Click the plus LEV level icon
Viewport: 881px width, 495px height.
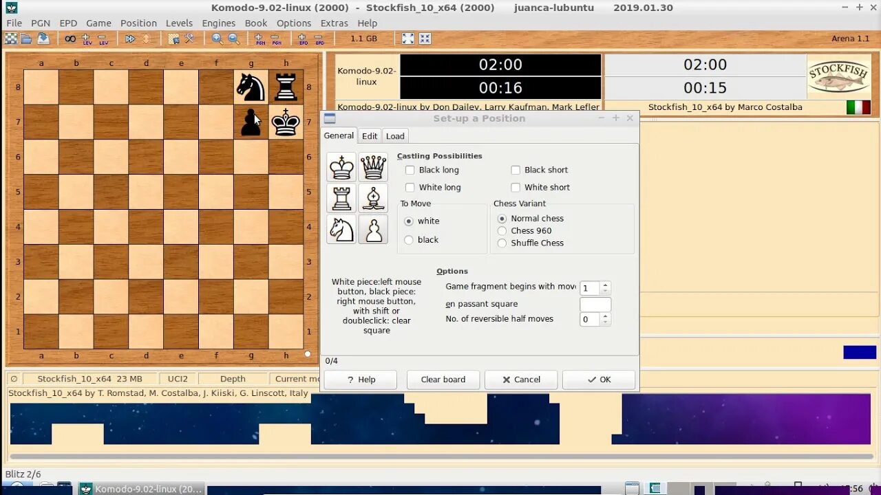[x=87, y=38]
